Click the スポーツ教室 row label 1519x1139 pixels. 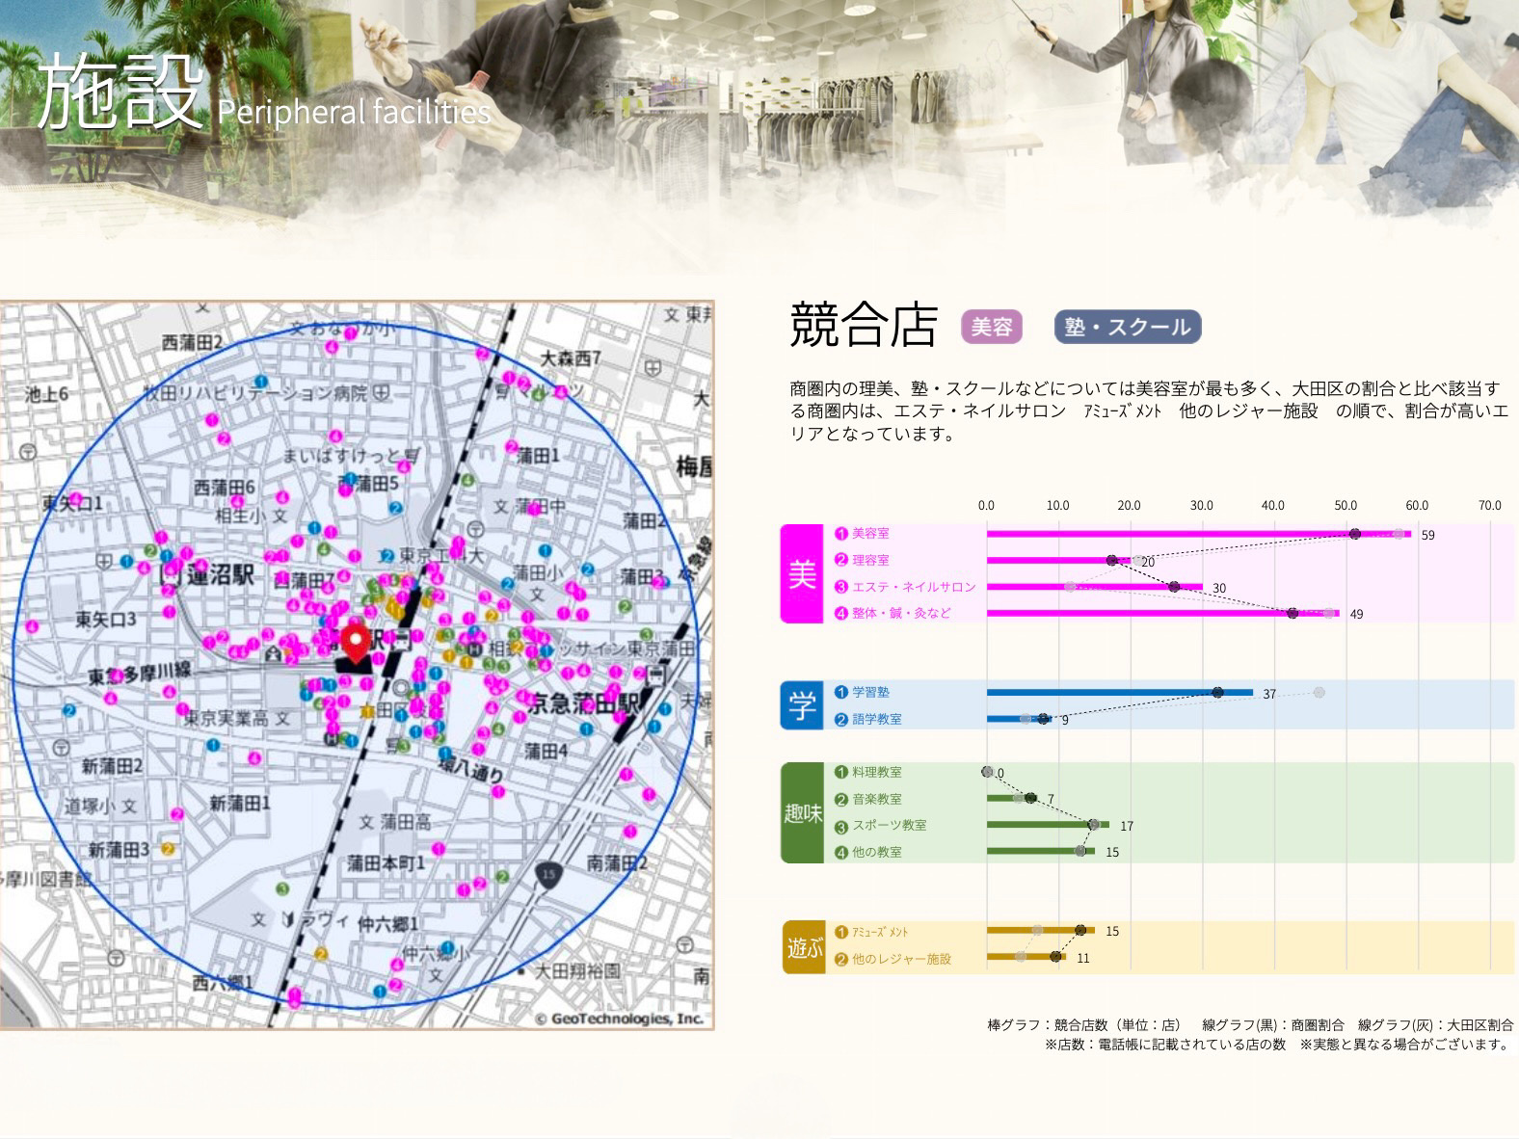click(889, 826)
